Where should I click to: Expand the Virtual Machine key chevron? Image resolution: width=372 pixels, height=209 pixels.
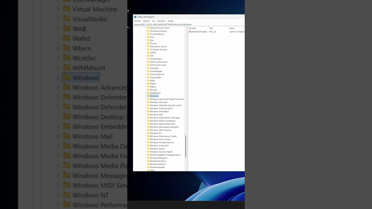pos(146,74)
